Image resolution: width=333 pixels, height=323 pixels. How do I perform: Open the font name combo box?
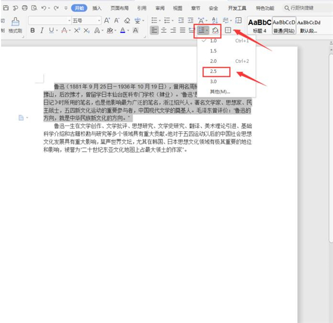[49, 20]
